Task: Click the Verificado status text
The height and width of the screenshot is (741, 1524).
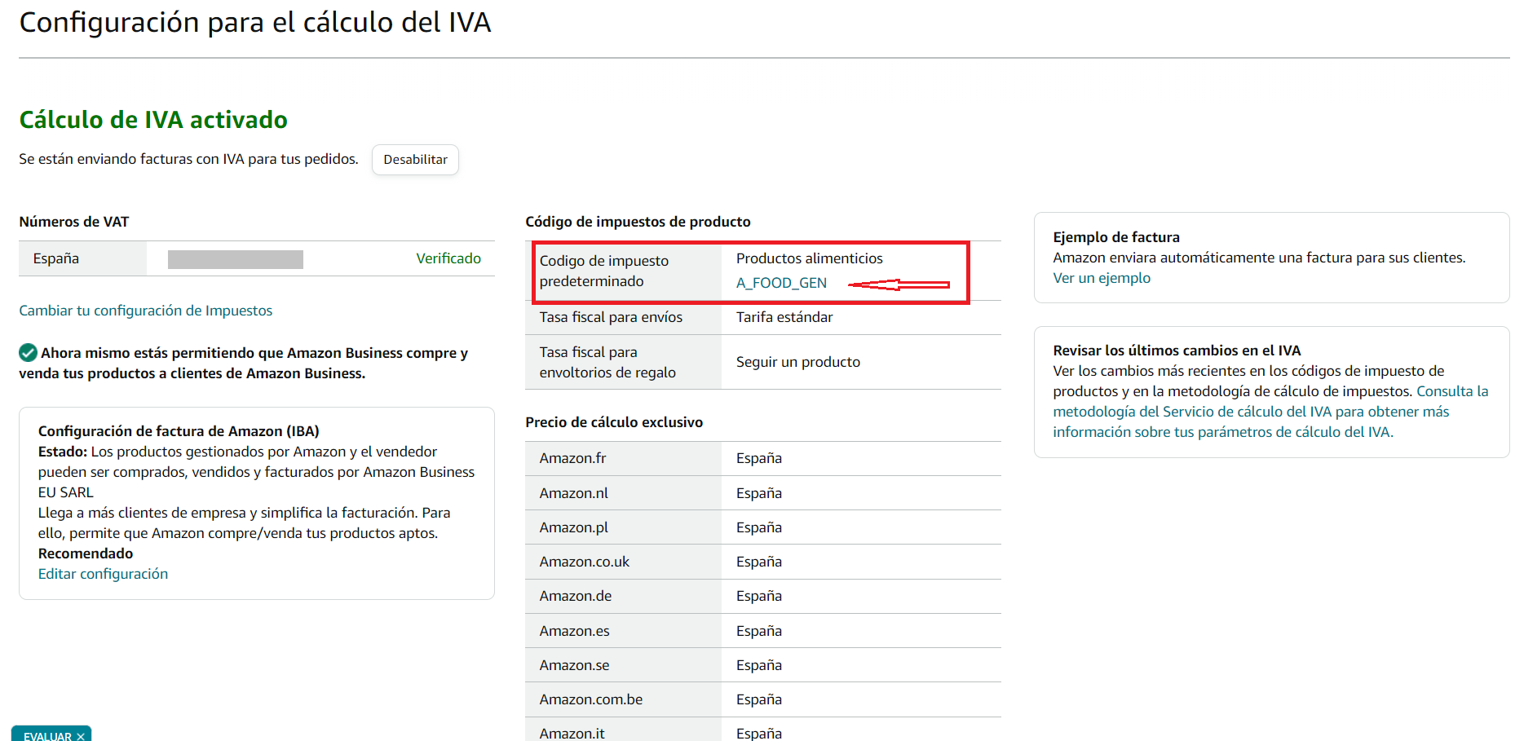Action: coord(448,258)
